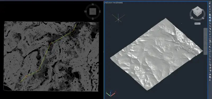Click the S direction on the 3D ViewCube compass
This screenshot has width=212, height=99.
tap(203, 18)
